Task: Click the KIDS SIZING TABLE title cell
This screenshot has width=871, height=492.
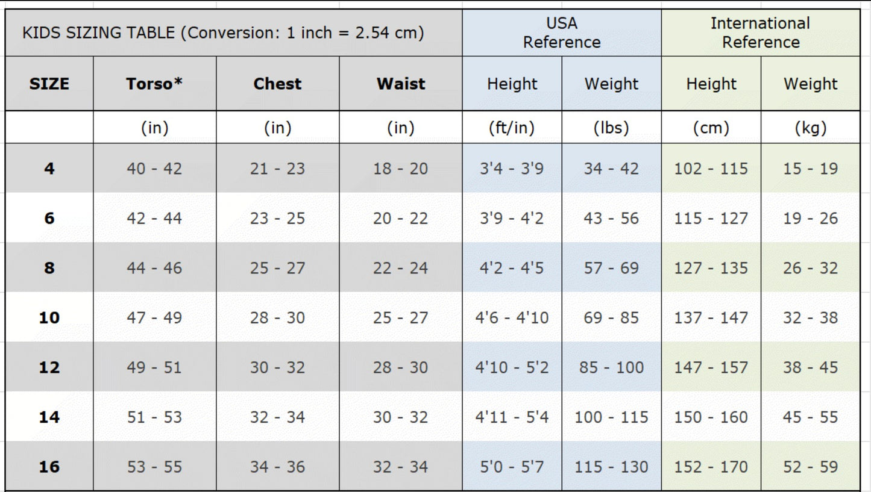Action: pyautogui.click(x=223, y=33)
